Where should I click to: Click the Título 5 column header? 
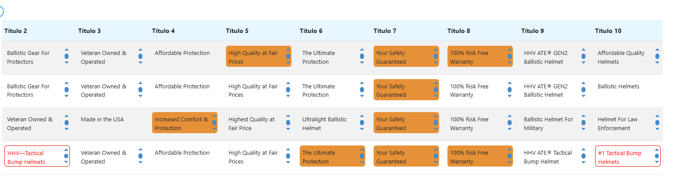coord(237,31)
